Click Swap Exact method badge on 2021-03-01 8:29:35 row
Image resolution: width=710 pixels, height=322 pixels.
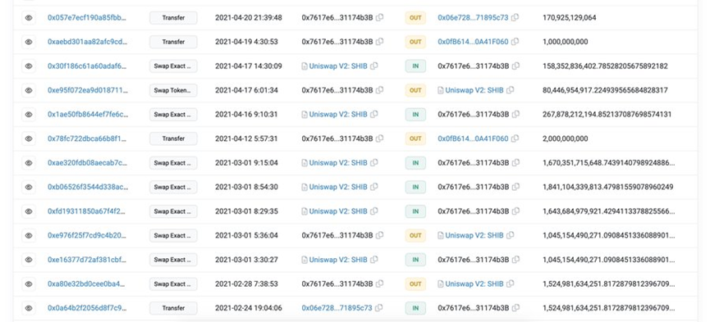click(173, 211)
